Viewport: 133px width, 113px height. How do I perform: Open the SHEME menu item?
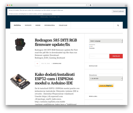point(38,25)
